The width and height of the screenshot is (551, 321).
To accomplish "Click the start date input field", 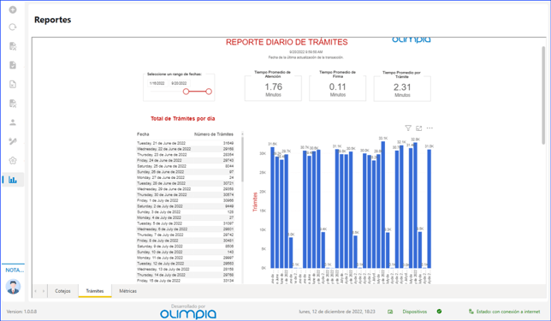I will [157, 83].
